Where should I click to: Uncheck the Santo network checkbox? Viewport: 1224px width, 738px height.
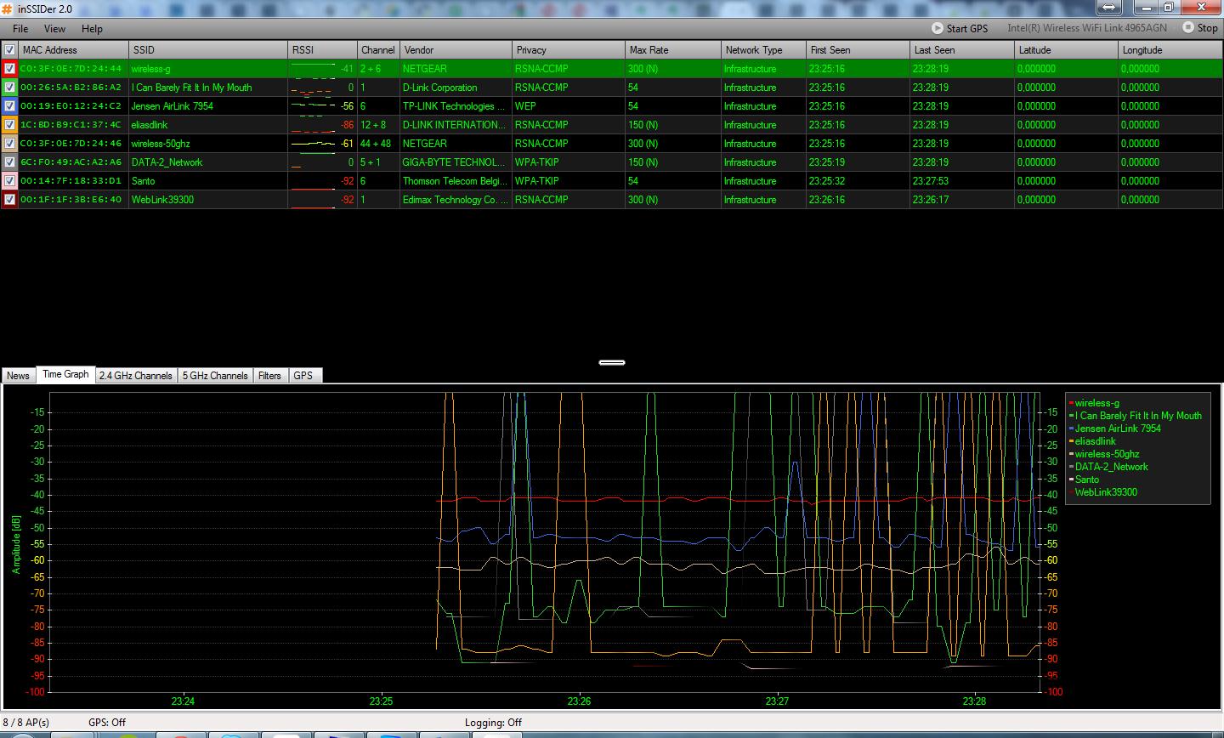(9, 181)
